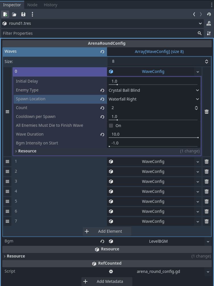
Task: Click the Add Metadata button
Action: (x=107, y=281)
